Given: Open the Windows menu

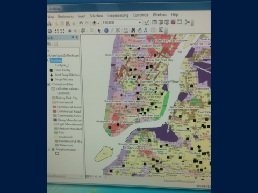Looking at the screenshot, I should pyautogui.click(x=160, y=15).
